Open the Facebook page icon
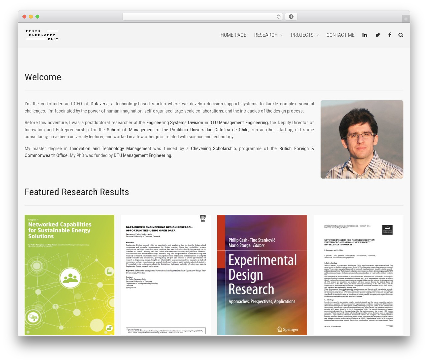Image resolution: width=428 pixels, height=362 pixels. (390, 35)
